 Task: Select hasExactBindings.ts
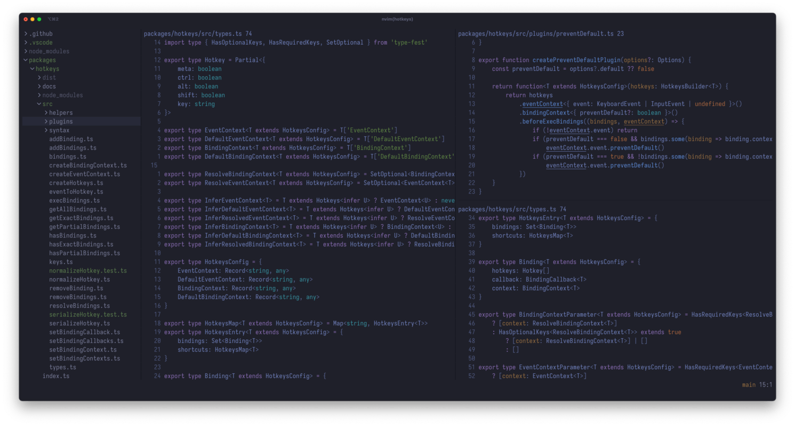(81, 244)
